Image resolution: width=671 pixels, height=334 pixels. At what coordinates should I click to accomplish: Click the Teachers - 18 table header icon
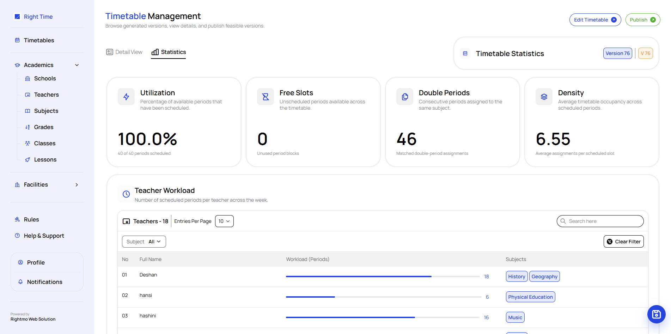coord(126,221)
